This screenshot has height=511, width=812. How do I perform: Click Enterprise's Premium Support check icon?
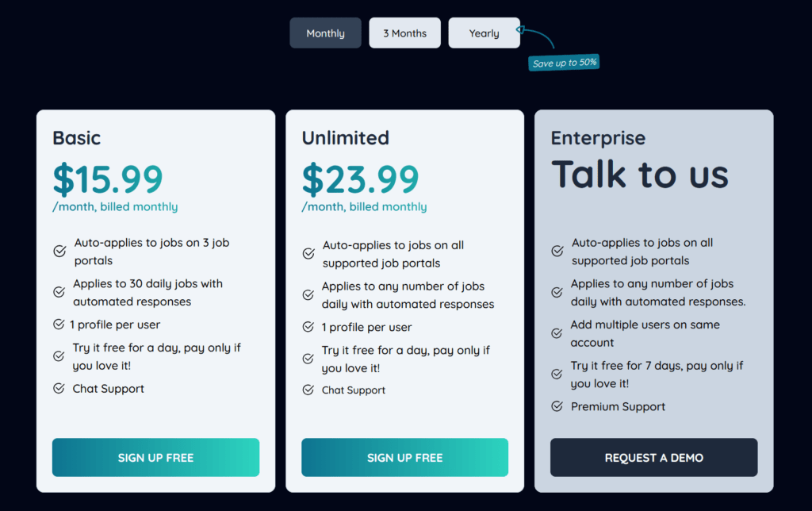point(557,407)
